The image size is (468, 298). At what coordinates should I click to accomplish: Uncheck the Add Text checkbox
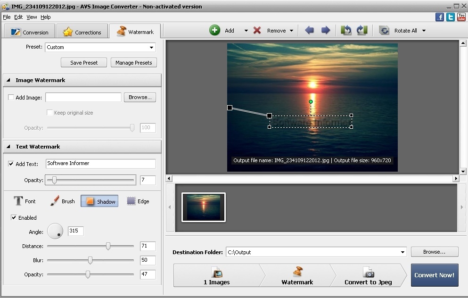point(11,164)
